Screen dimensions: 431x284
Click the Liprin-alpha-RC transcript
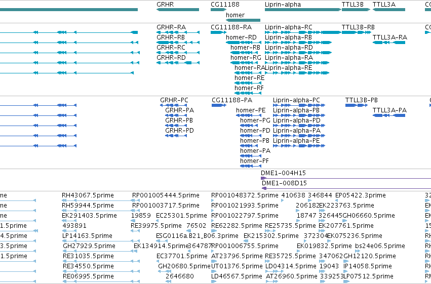point(303,32)
